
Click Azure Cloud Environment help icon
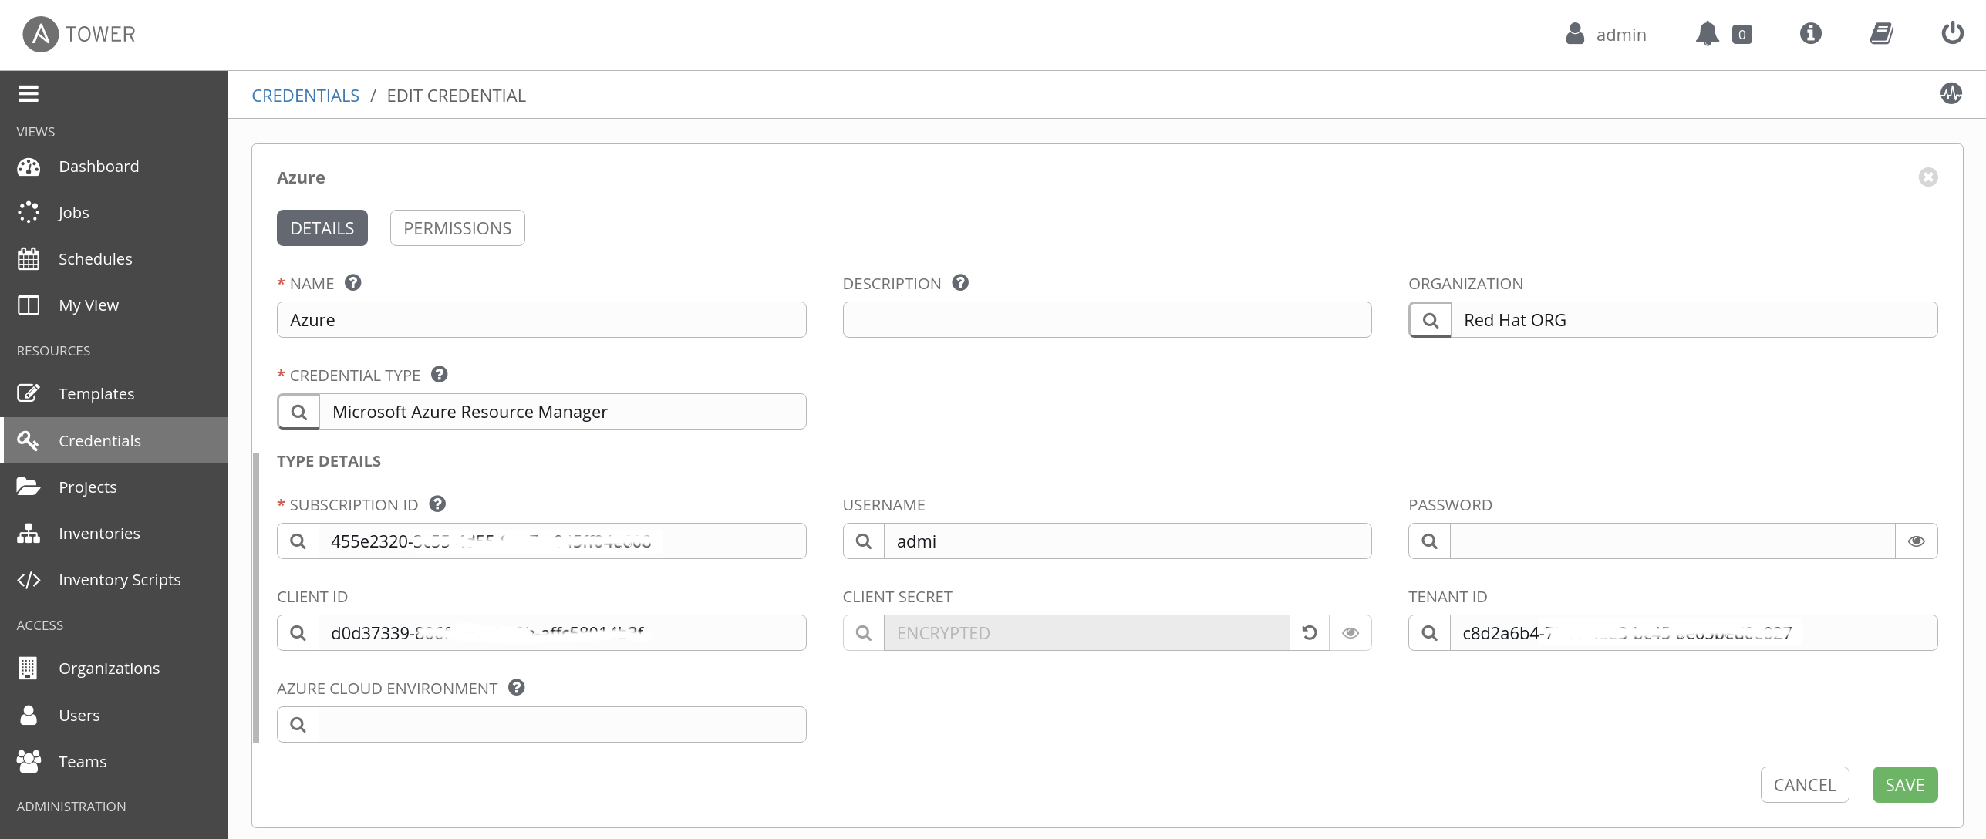[516, 688]
